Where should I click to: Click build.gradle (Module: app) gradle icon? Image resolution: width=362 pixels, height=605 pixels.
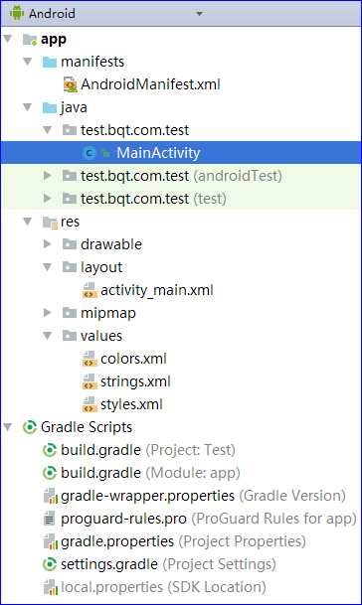coord(50,473)
